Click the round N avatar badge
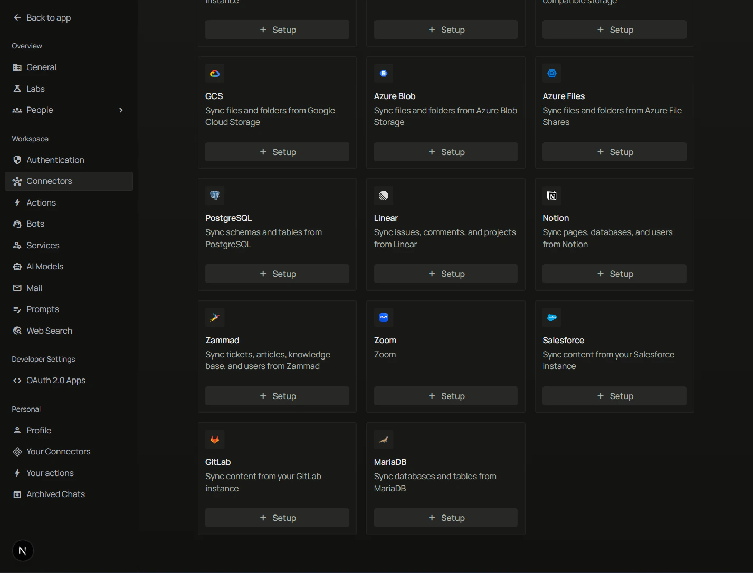This screenshot has width=753, height=573. pos(23,551)
